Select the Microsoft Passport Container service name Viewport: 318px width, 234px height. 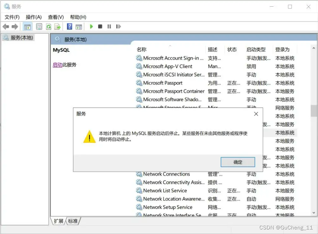(174, 91)
